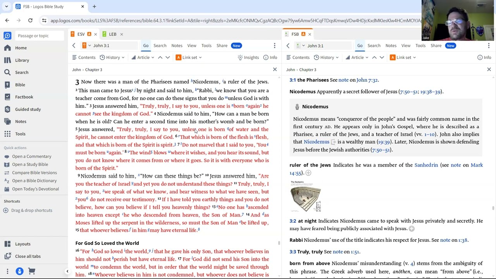This screenshot has width=496, height=279.
Task: Select FSB tab
Action: pos(295,34)
